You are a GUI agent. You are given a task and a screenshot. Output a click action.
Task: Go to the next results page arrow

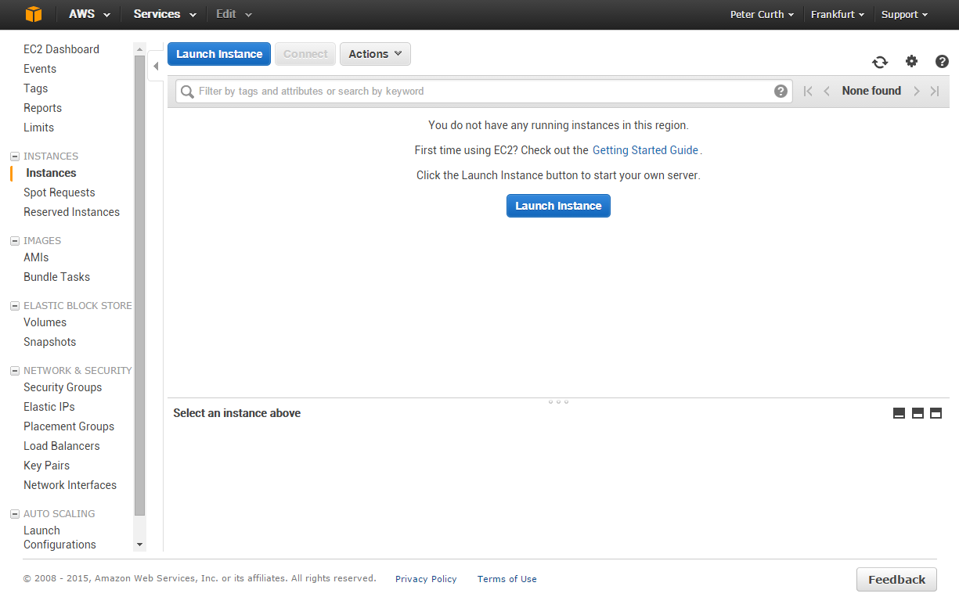pyautogui.click(x=916, y=92)
